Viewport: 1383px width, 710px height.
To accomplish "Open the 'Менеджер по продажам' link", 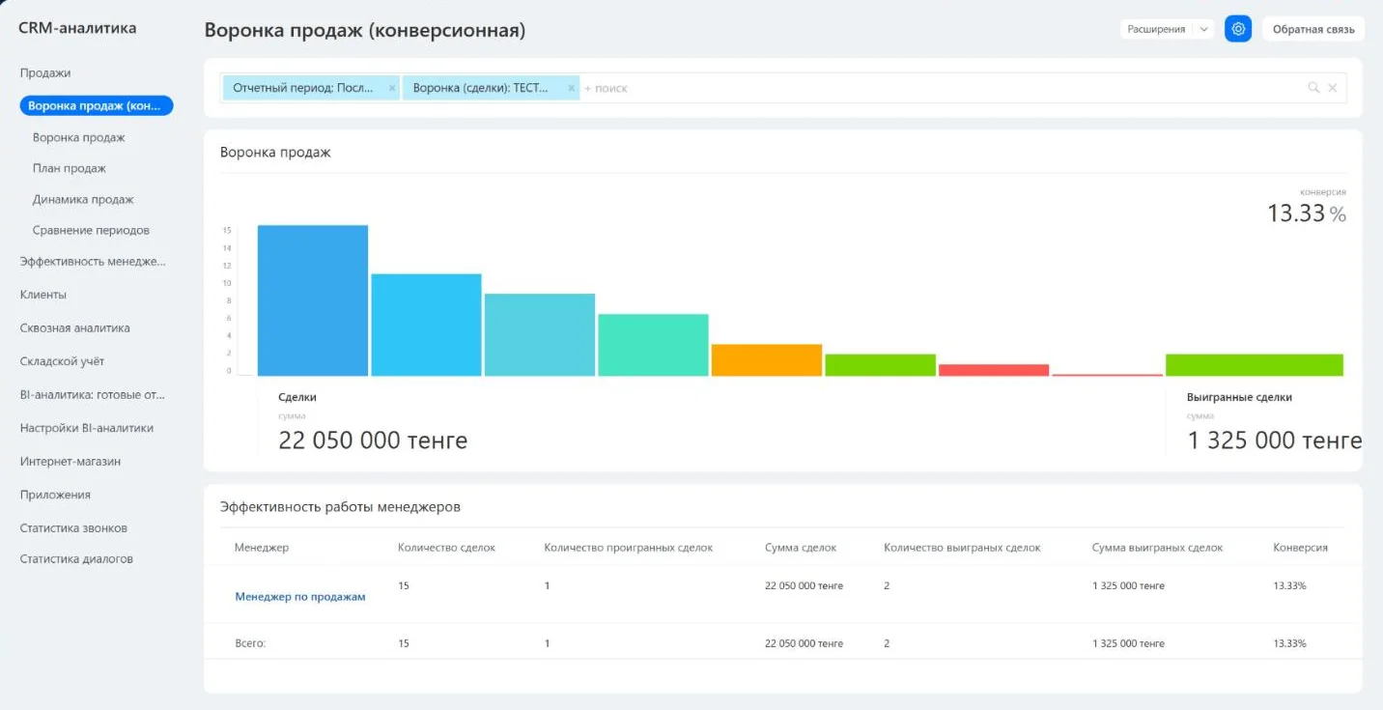I will point(300,596).
